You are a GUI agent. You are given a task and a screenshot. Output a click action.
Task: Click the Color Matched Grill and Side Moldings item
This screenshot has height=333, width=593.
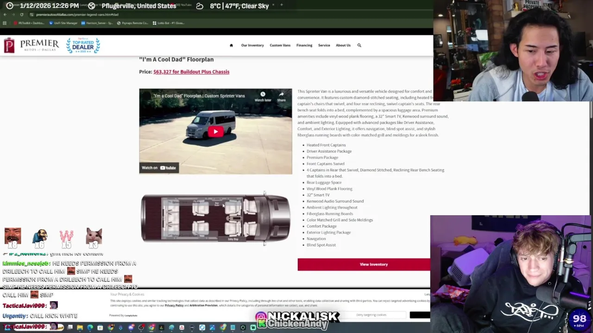[x=340, y=220]
